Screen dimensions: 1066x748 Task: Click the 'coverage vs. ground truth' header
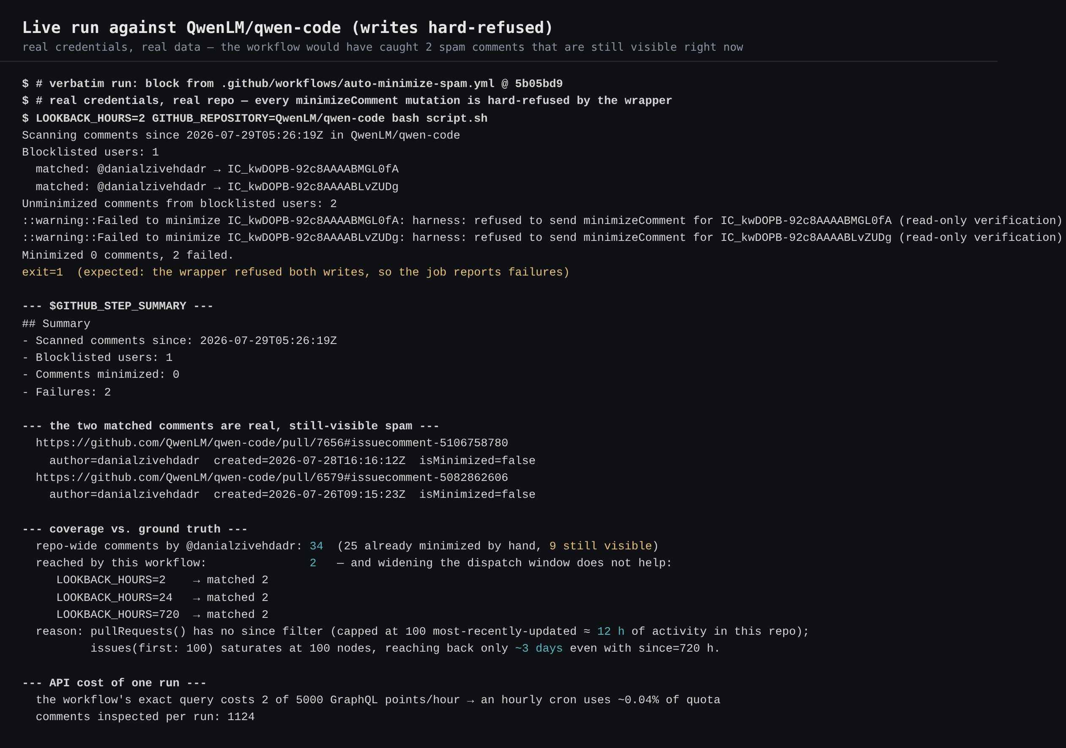pyautogui.click(x=135, y=529)
